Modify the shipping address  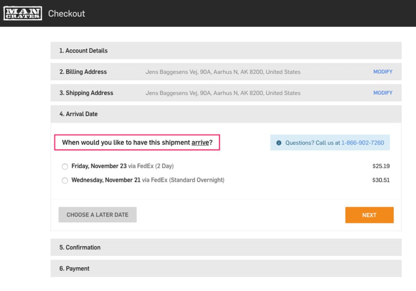click(x=383, y=93)
